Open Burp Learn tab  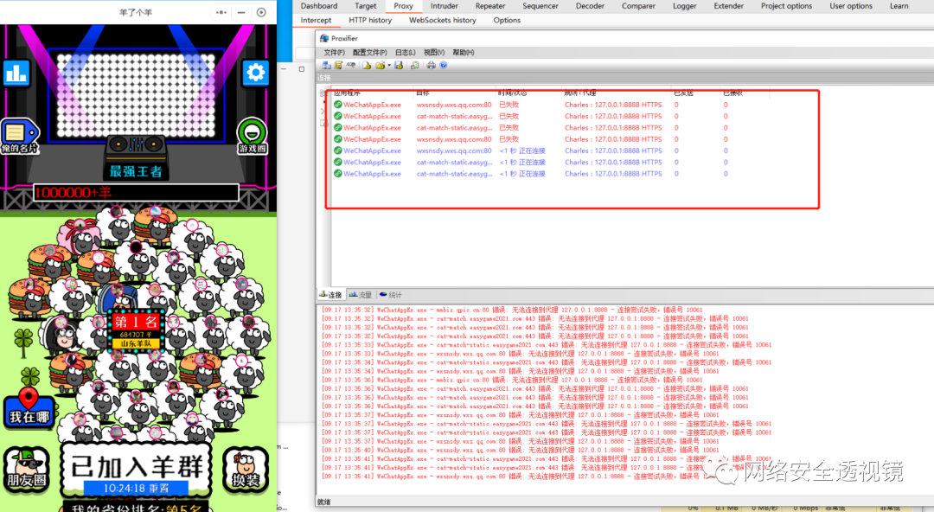click(899, 6)
